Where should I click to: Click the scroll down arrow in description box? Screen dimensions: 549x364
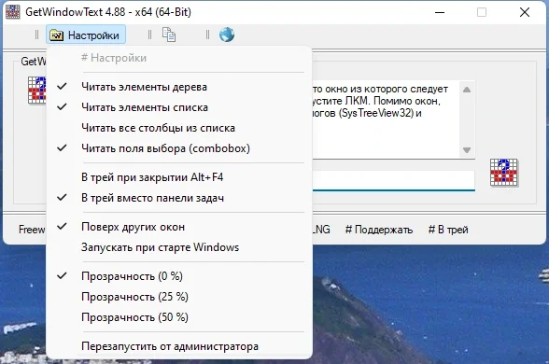(467, 150)
